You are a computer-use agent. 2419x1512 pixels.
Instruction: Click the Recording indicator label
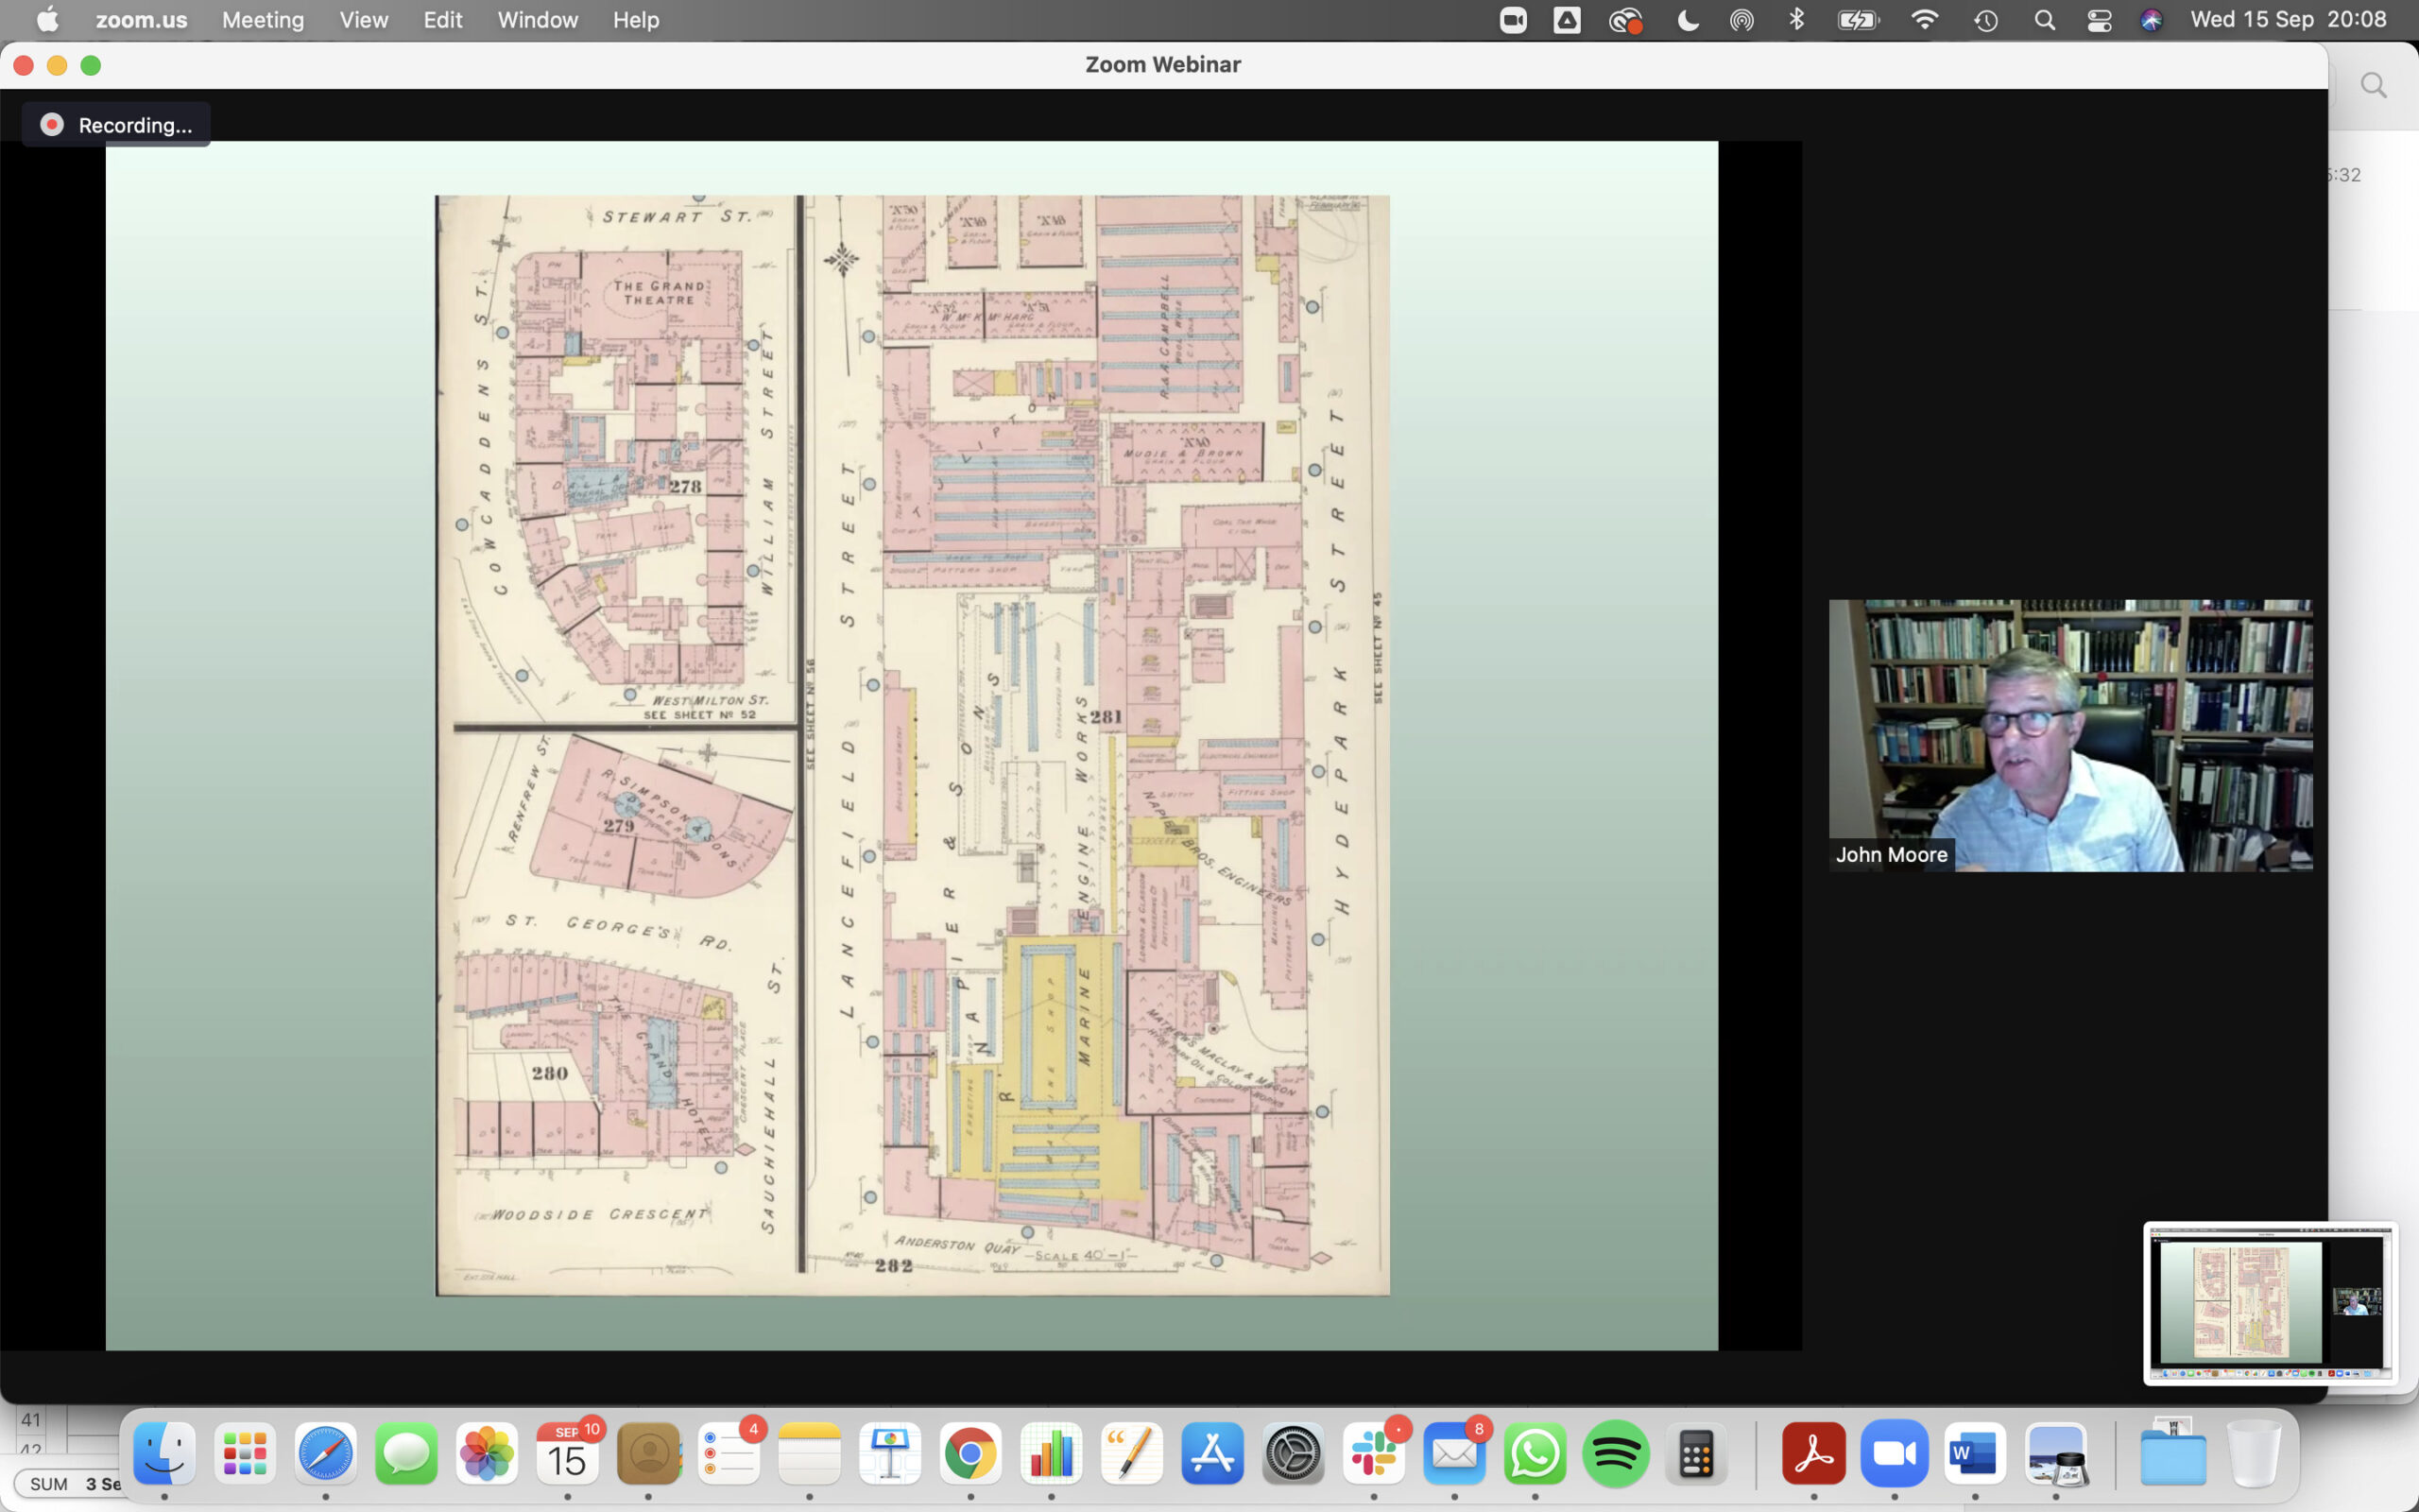[x=116, y=125]
